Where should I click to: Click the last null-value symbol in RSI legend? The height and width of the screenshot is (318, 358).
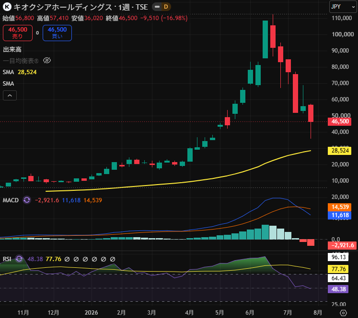tap(113, 259)
